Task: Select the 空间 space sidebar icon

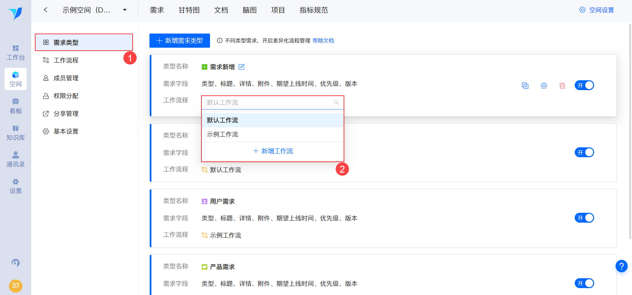Action: pyautogui.click(x=15, y=79)
